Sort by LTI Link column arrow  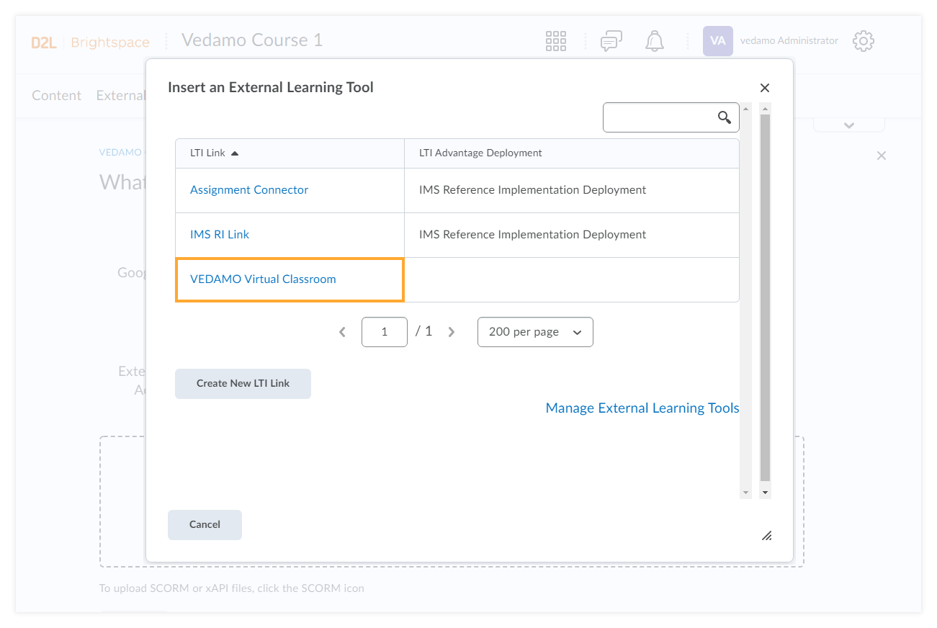235,153
